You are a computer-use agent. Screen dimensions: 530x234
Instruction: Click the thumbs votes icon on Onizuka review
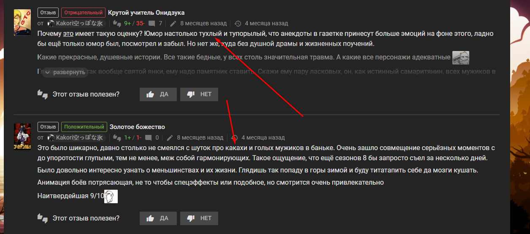coord(117,24)
